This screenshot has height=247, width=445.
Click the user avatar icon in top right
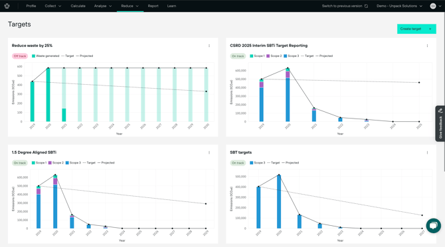coord(433,6)
